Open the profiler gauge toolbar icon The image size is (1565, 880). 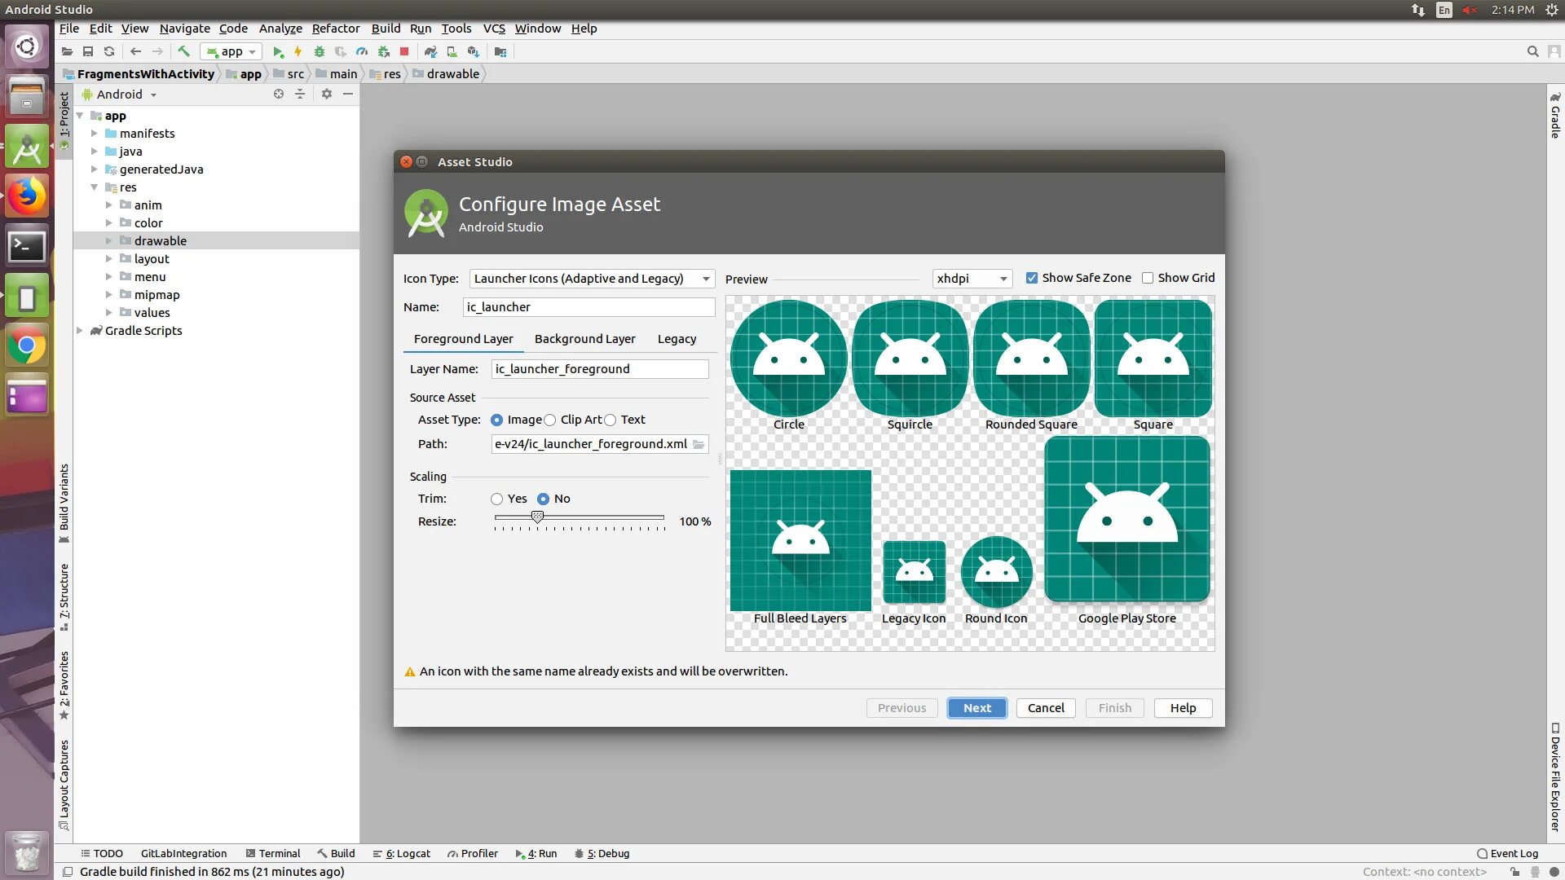(x=362, y=51)
